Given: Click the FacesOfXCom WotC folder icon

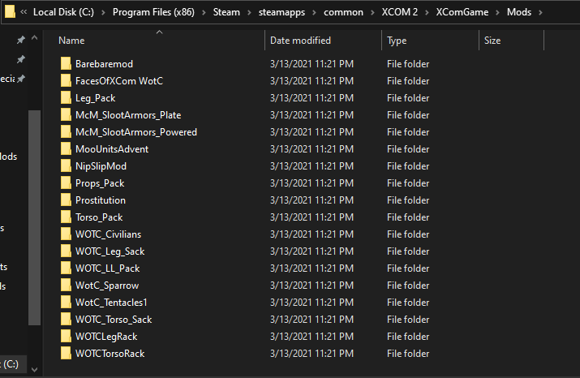Looking at the screenshot, I should [66, 80].
